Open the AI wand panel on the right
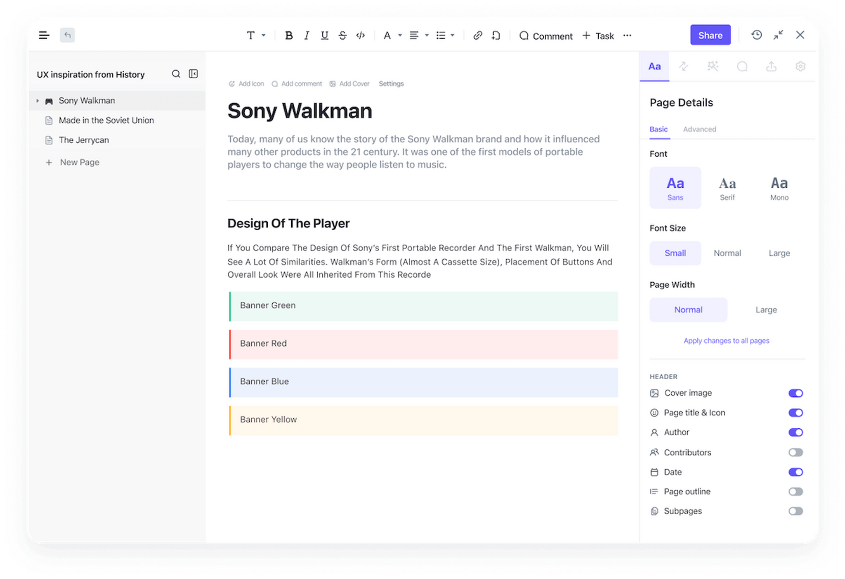The width and height of the screenshot is (845, 579). [x=713, y=66]
